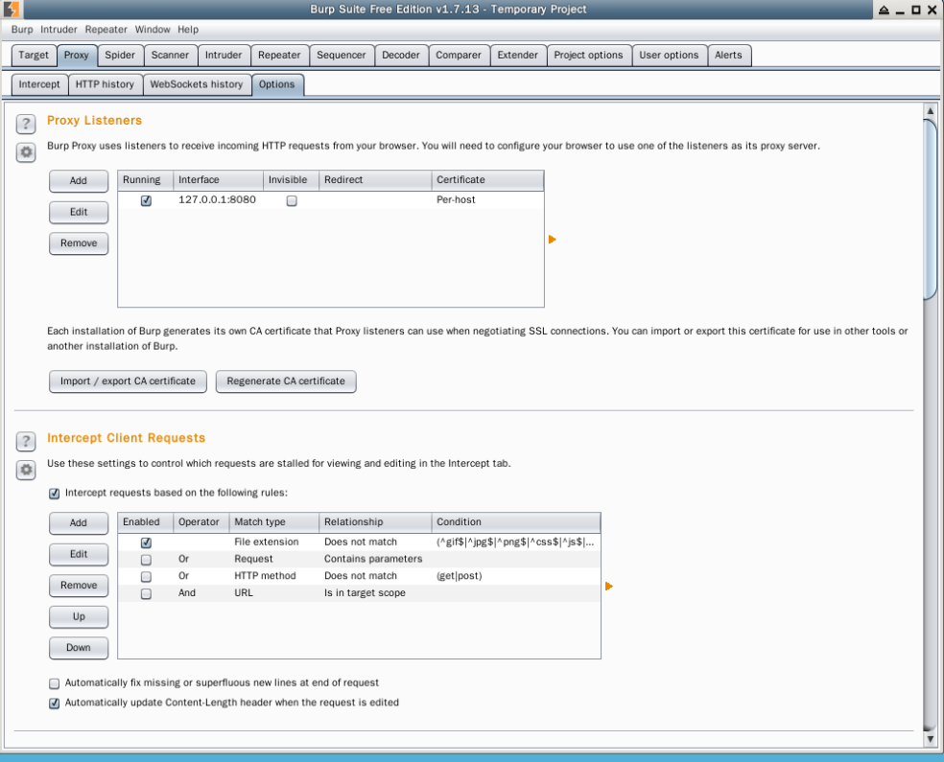Click Regenerate CA certificate
944x762 pixels.
[286, 381]
